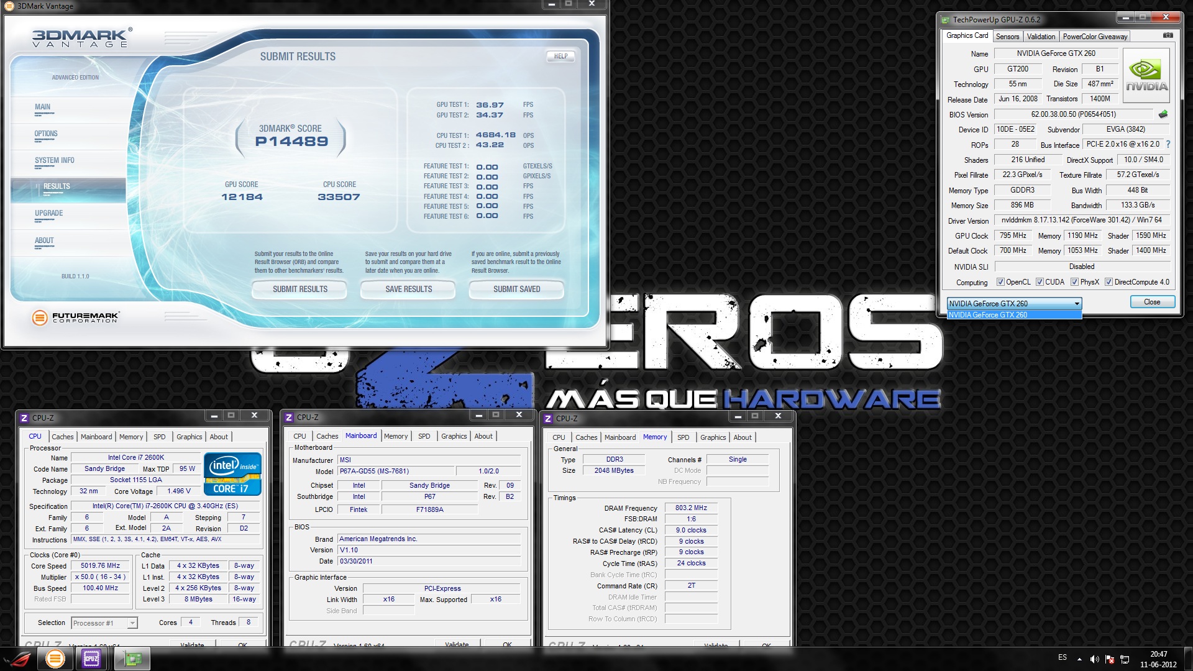Click the DRAM Frequency value 803.2 MHz
This screenshot has width=1193, height=671.
click(x=691, y=508)
